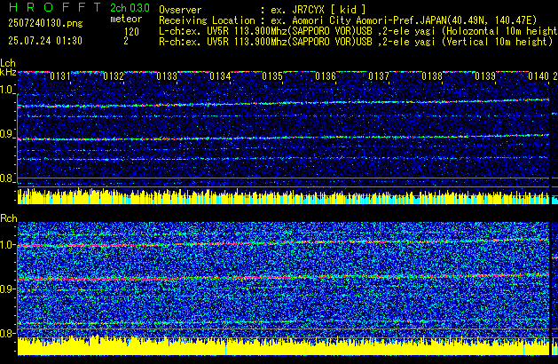Click the Receiving Location line
This screenshot has width=558, height=364.
pyautogui.click(x=348, y=20)
